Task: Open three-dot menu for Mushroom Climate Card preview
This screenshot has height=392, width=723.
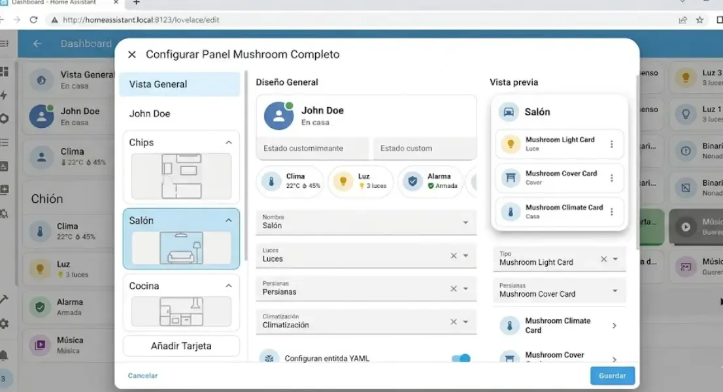Action: [x=612, y=212]
